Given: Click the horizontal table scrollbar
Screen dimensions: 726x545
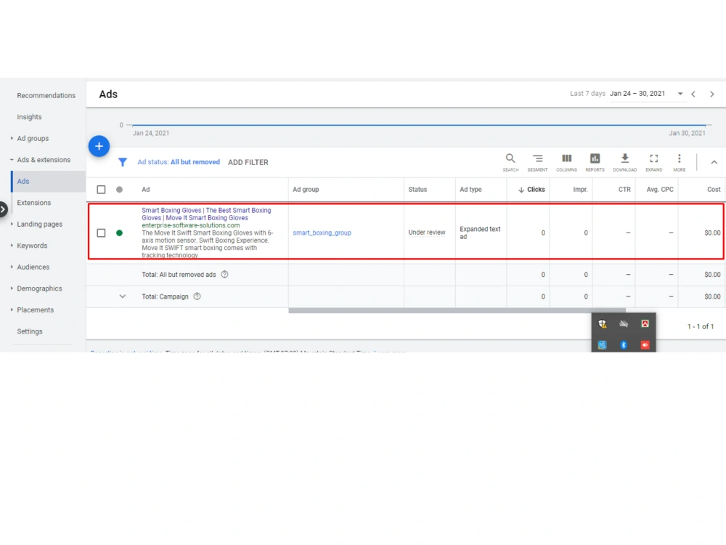Looking at the screenshot, I should coord(457,310).
